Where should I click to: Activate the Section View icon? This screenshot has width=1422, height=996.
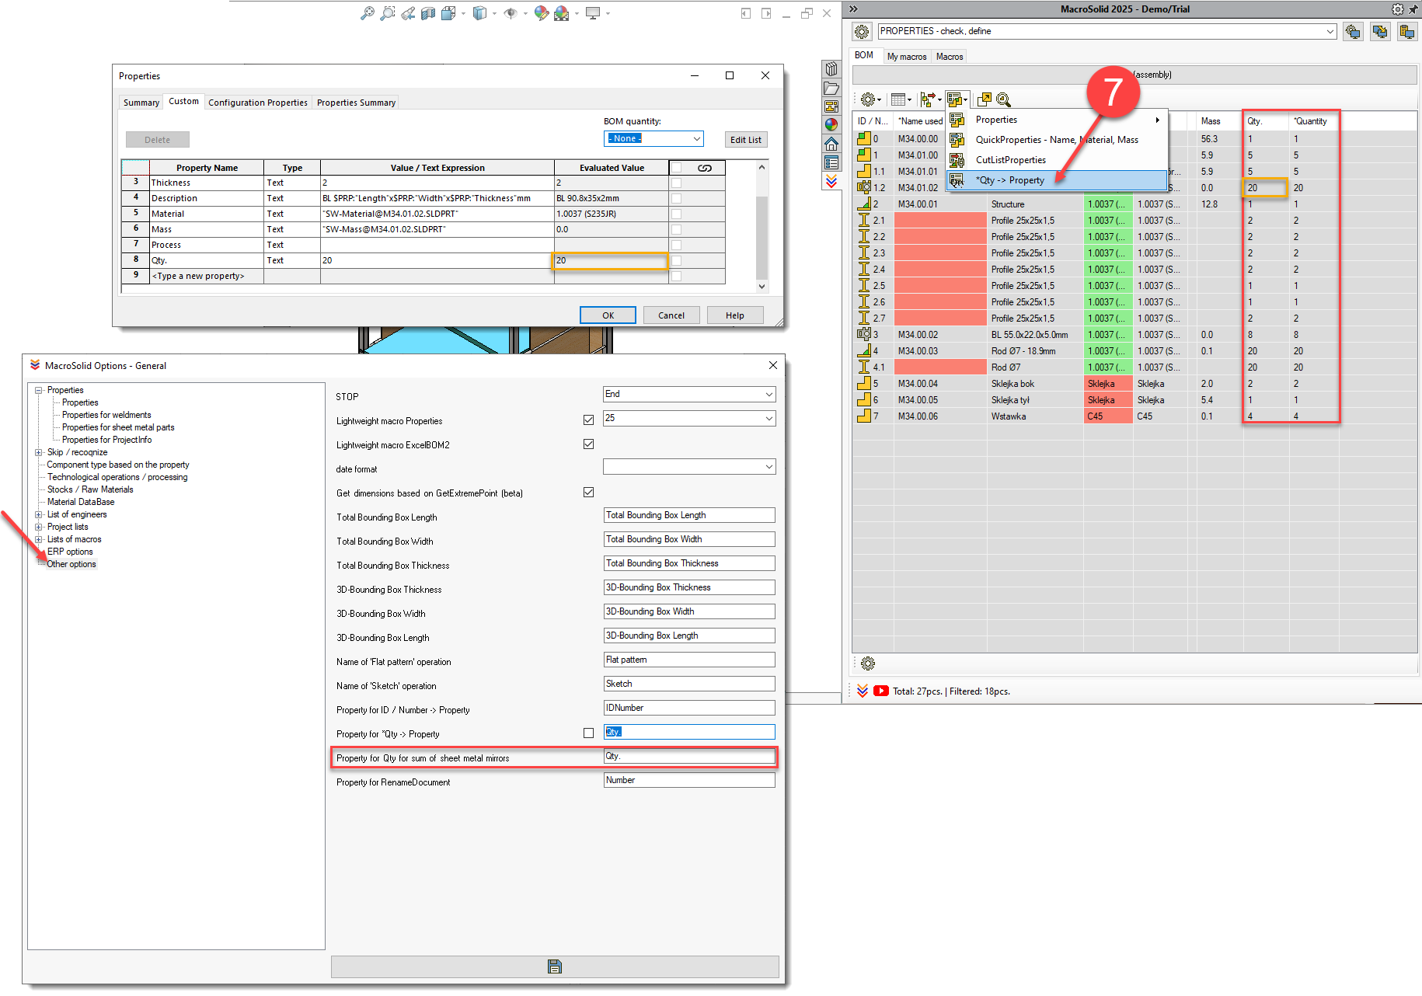[x=428, y=13]
